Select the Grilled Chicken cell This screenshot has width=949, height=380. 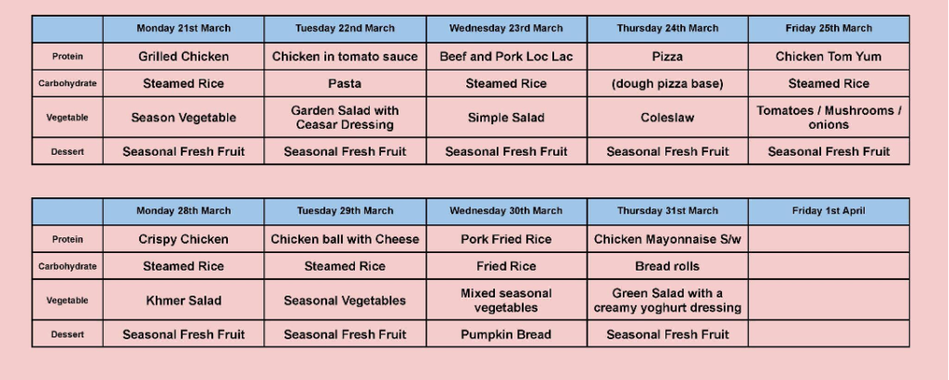pyautogui.click(x=183, y=57)
